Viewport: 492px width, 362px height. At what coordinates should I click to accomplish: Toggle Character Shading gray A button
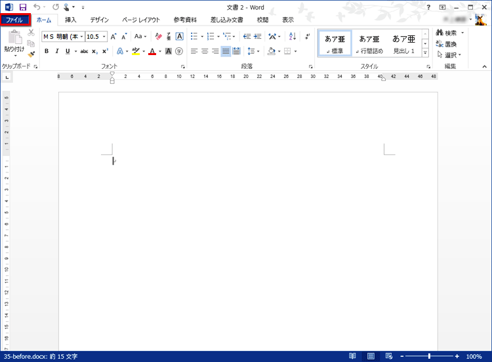pos(169,51)
